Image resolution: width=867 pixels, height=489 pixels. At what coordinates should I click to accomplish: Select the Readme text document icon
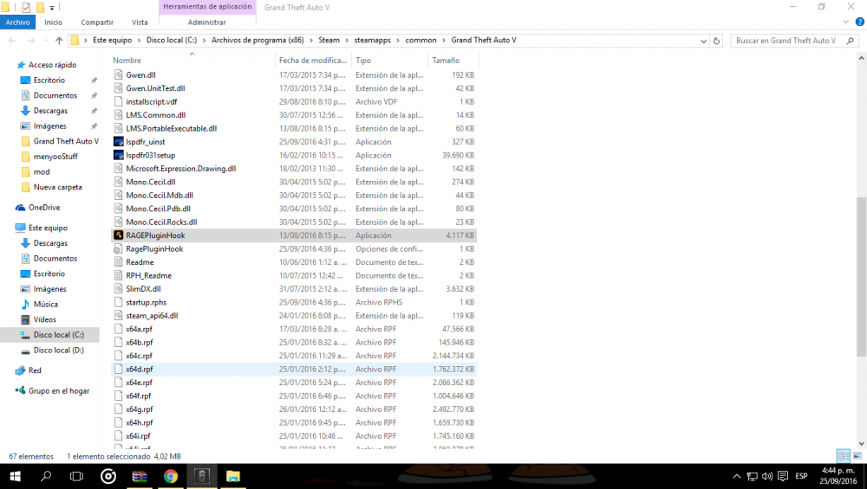[x=118, y=262]
